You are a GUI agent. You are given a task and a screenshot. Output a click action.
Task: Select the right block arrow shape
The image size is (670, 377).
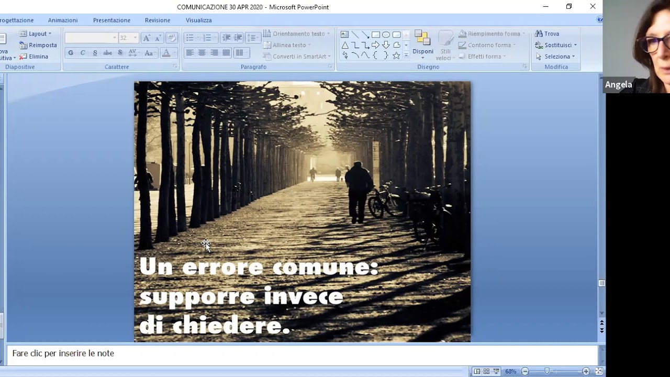pyautogui.click(x=375, y=45)
